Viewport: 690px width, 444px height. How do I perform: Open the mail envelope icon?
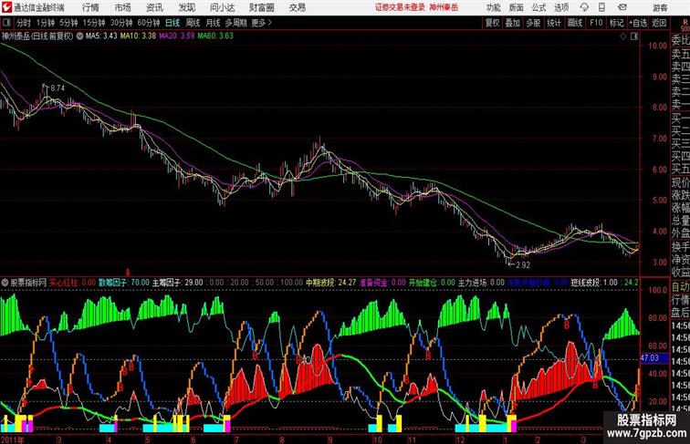pyautogui.click(x=622, y=7)
